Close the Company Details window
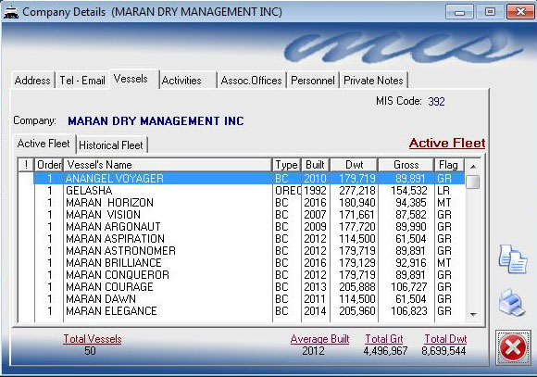The width and height of the screenshot is (537, 377). [520, 12]
